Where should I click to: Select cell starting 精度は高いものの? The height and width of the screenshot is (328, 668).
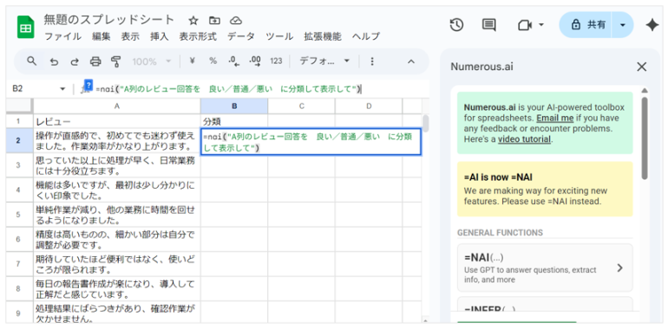tap(117, 239)
